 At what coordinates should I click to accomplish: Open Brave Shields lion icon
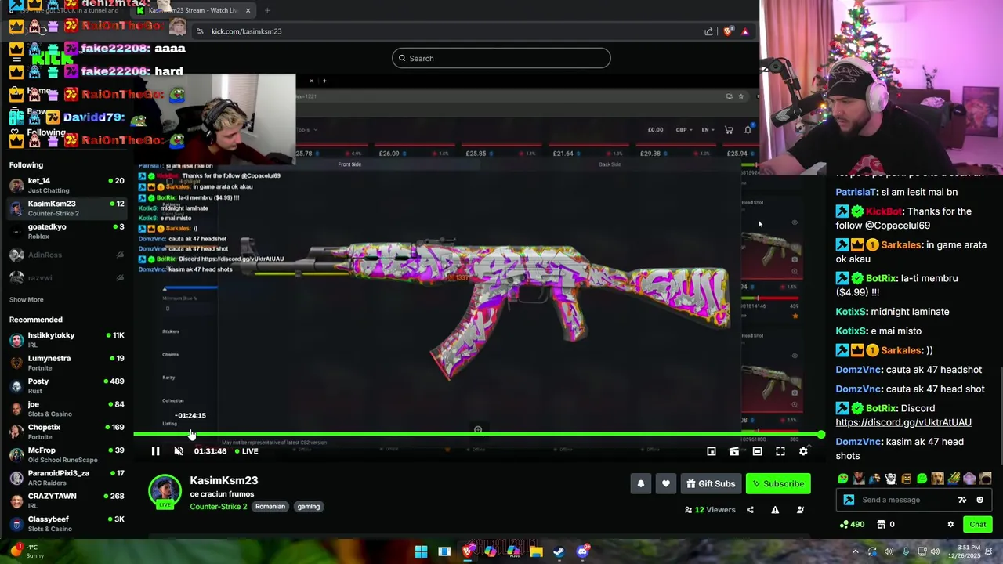pyautogui.click(x=728, y=31)
